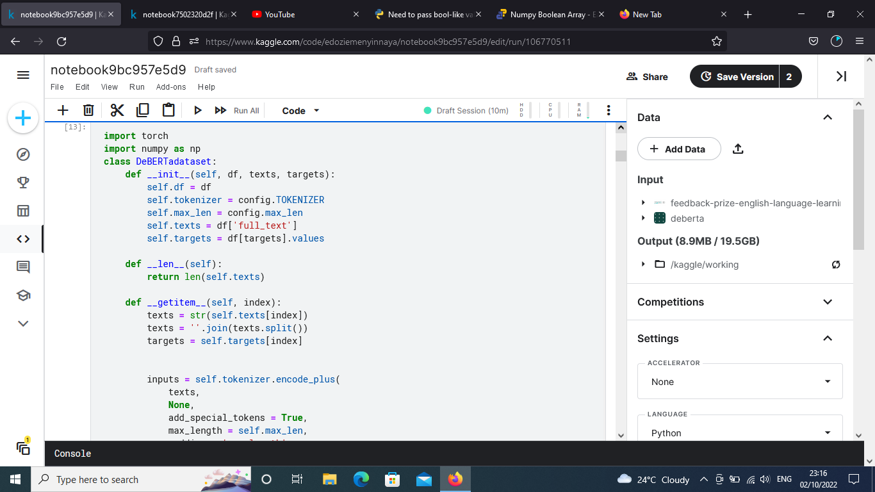Cut the cell using the scissors icon

pyautogui.click(x=117, y=111)
